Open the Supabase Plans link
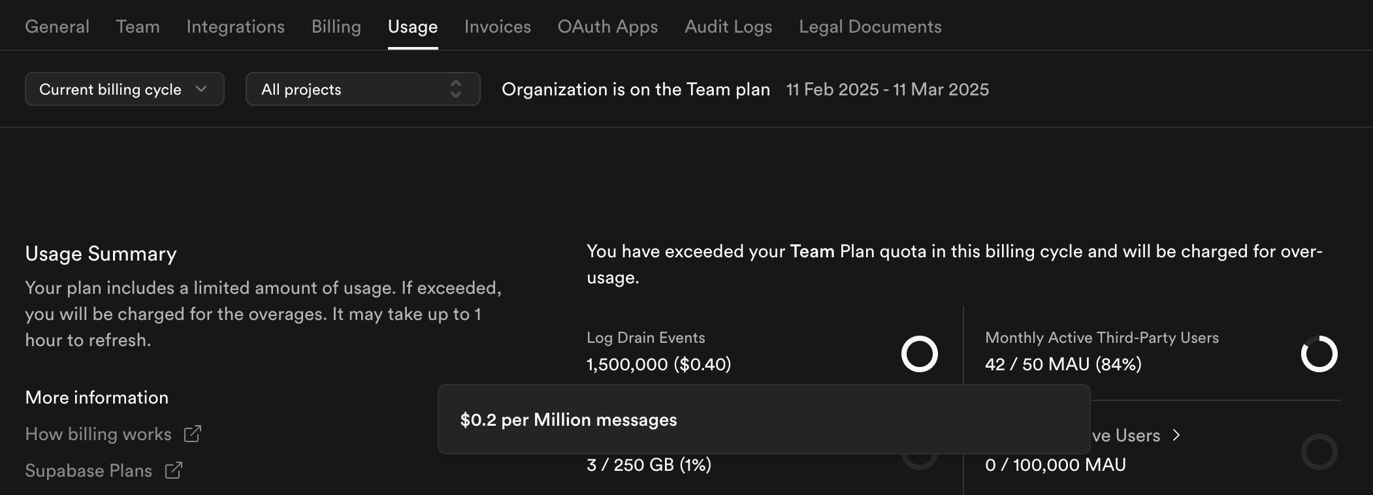This screenshot has width=1373, height=495. [x=88, y=471]
